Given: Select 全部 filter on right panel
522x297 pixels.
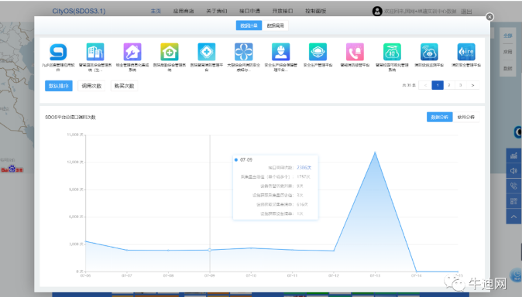Looking at the screenshot, I should coord(508,36).
